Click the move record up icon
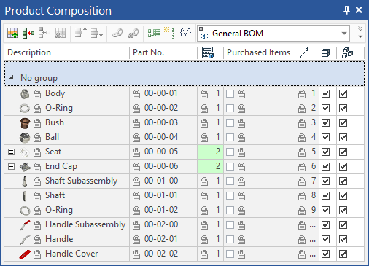Screen dimensions: 369x266 pyautogui.click(x=81, y=33)
